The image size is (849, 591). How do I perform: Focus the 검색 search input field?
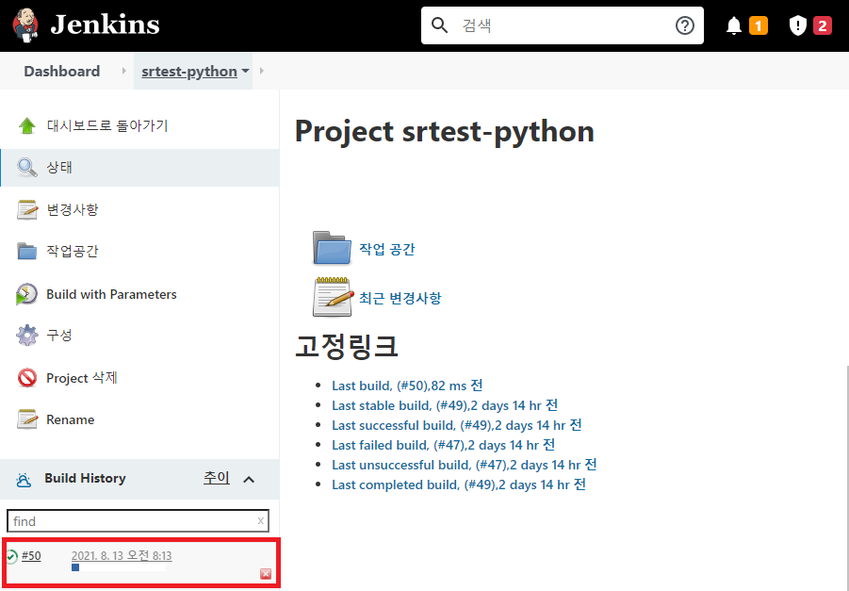(562, 25)
